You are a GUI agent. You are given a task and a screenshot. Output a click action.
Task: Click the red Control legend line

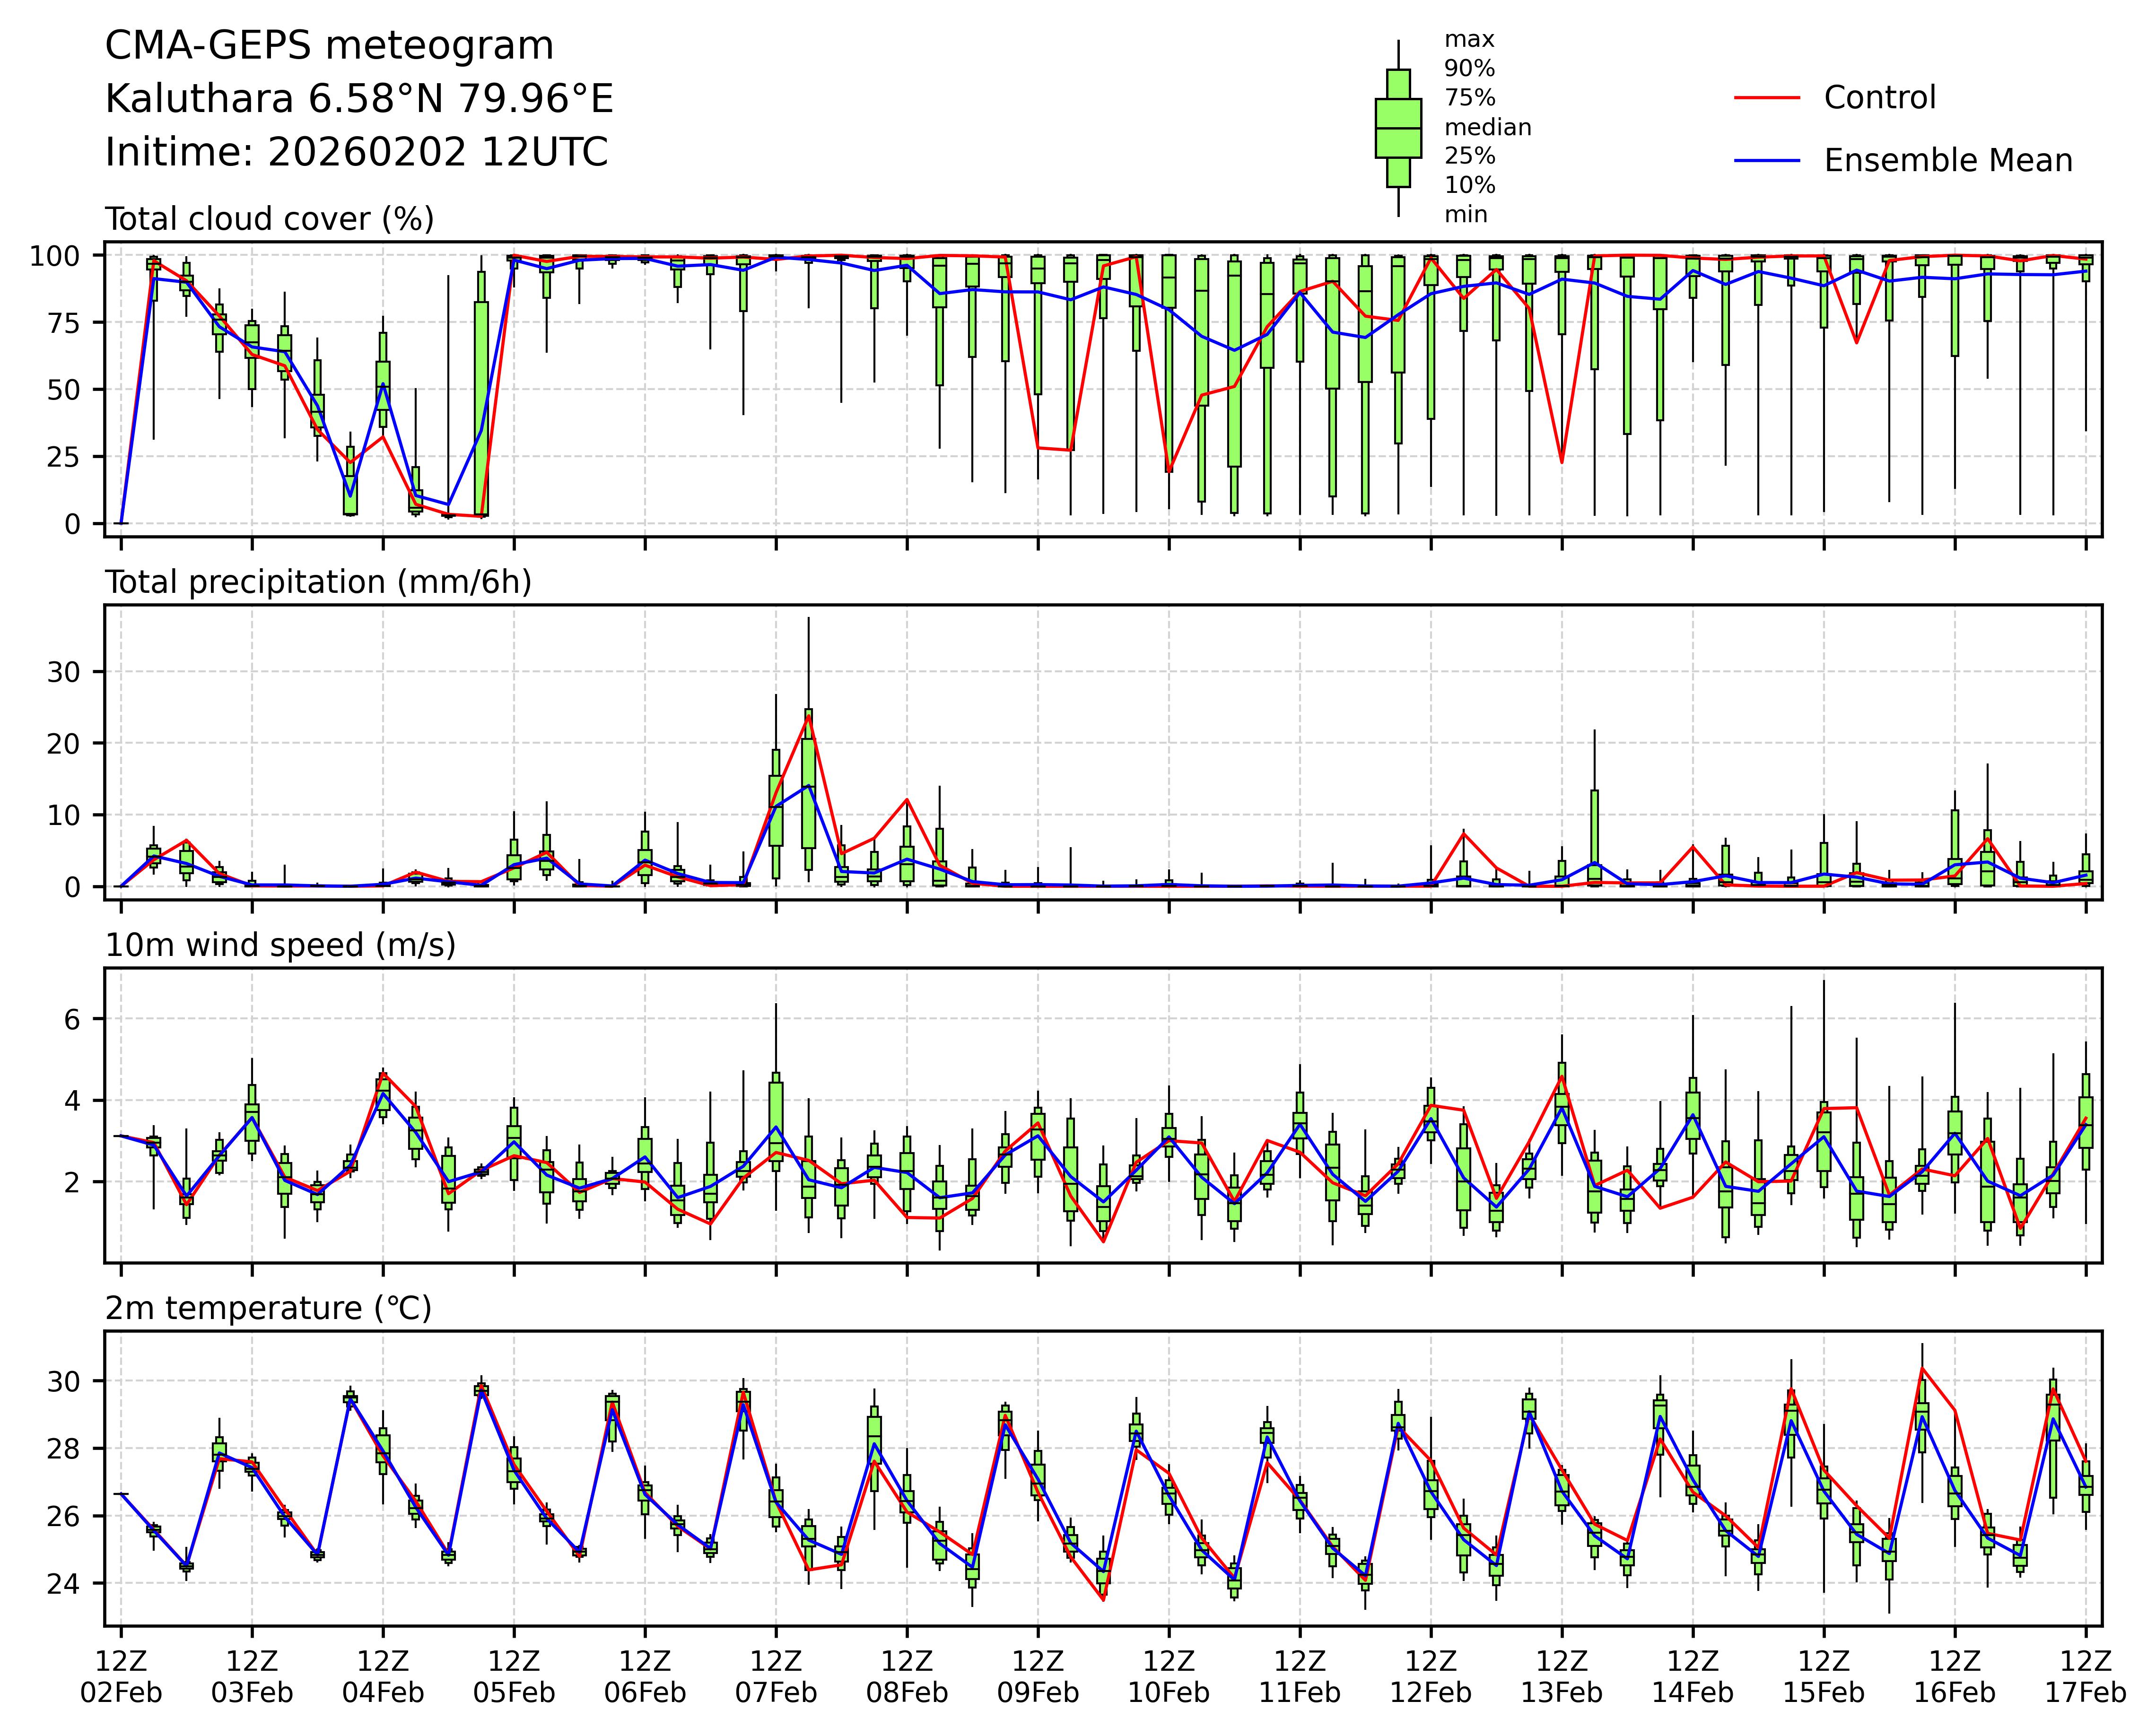1766,98
